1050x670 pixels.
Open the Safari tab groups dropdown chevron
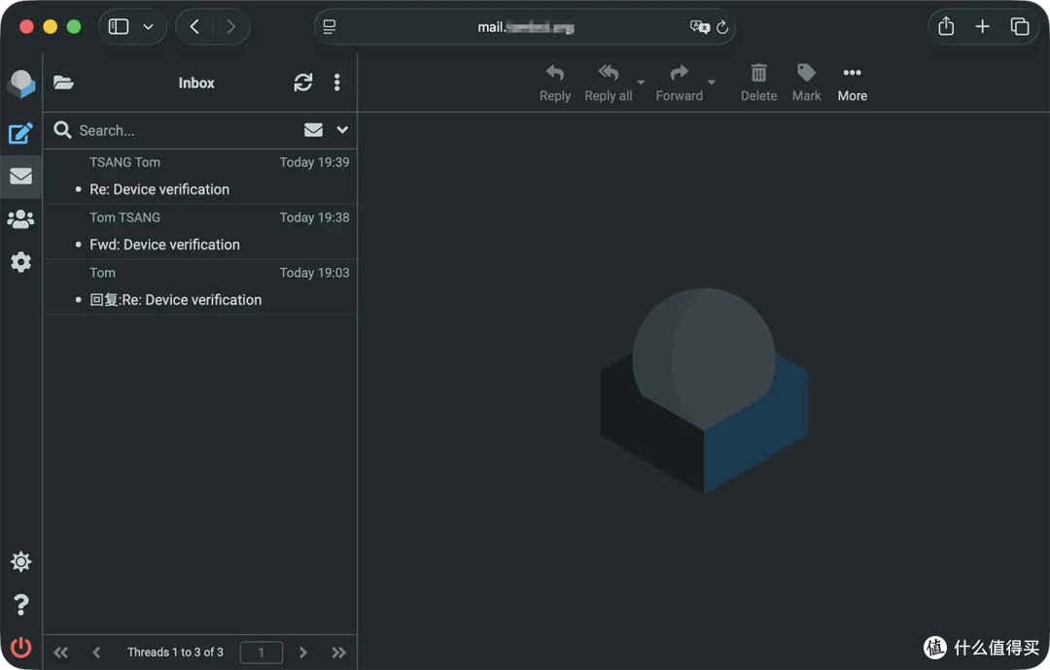coord(149,27)
